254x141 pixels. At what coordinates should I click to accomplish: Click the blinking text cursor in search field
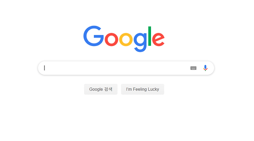pyautogui.click(x=44, y=68)
